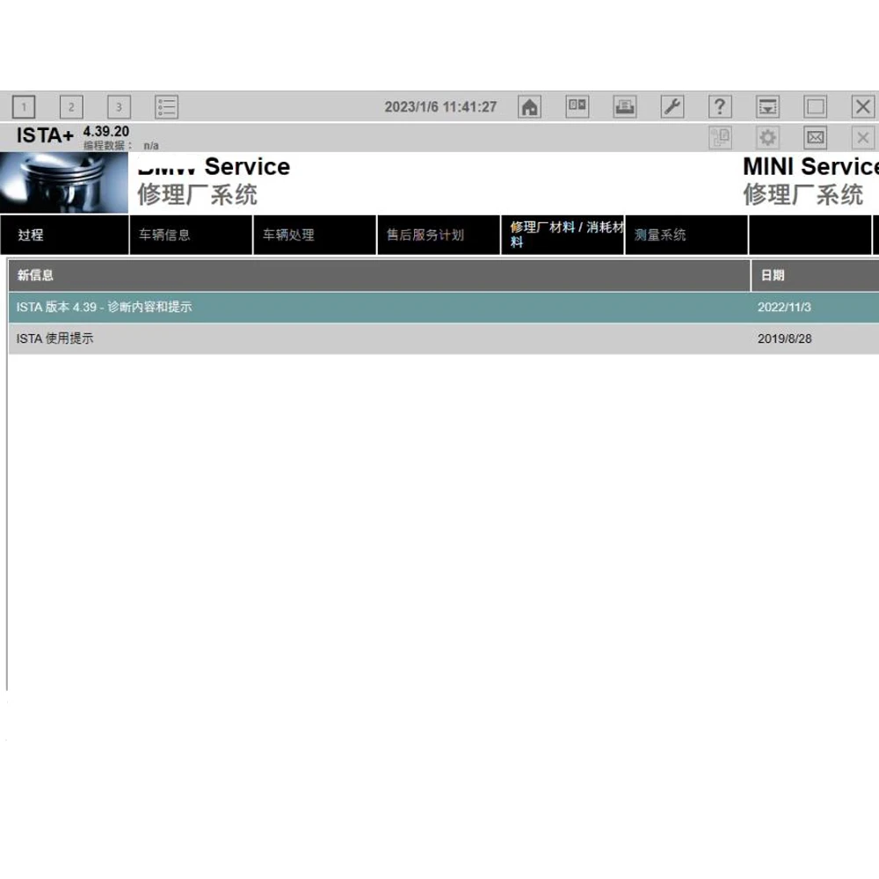Open the 过程 tab
Screen dimensions: 879x879
[x=64, y=235]
